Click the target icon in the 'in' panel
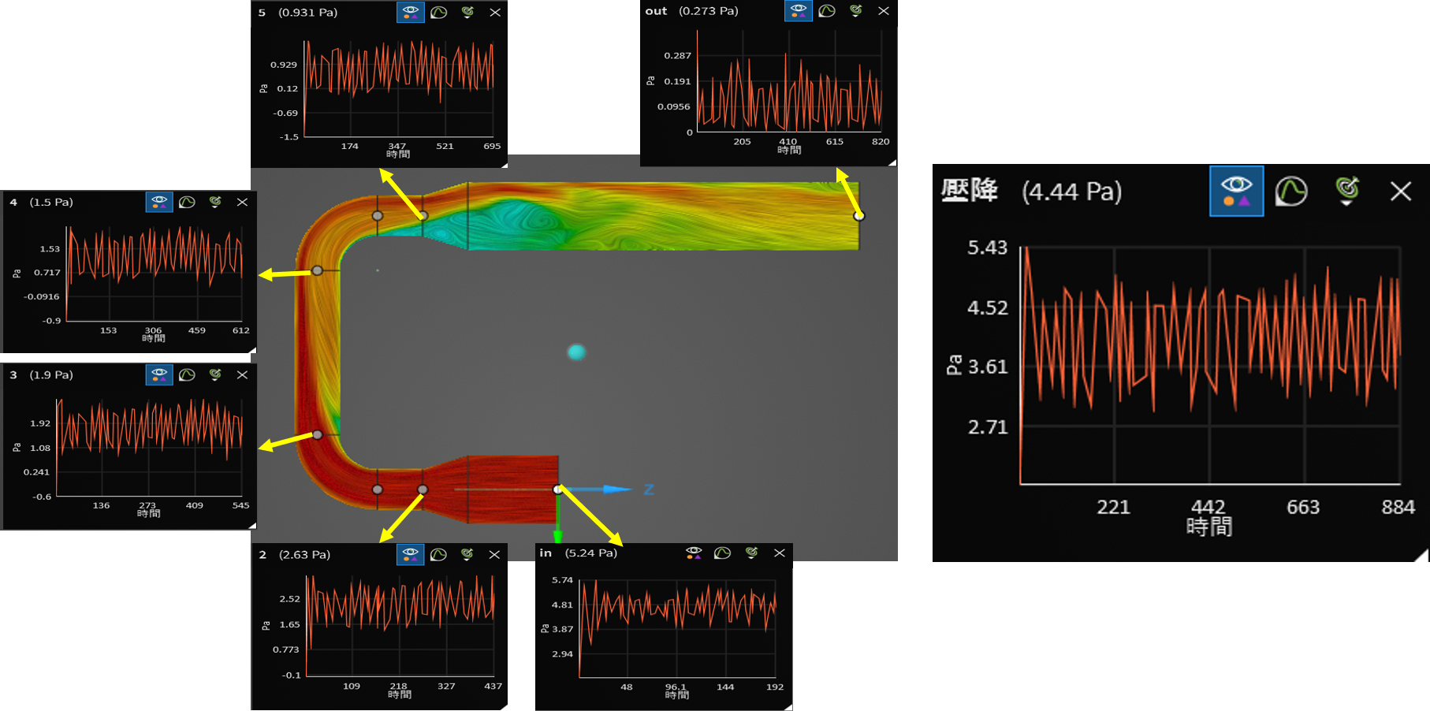Viewport: 1430px width, 711px height. tap(751, 553)
